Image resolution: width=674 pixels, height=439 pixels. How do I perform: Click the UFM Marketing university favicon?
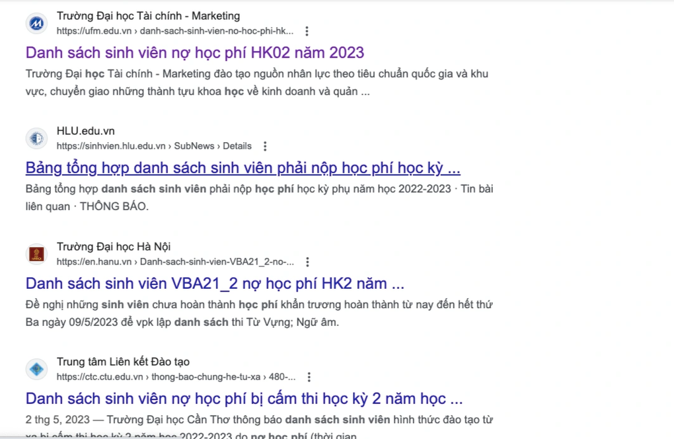click(x=36, y=23)
